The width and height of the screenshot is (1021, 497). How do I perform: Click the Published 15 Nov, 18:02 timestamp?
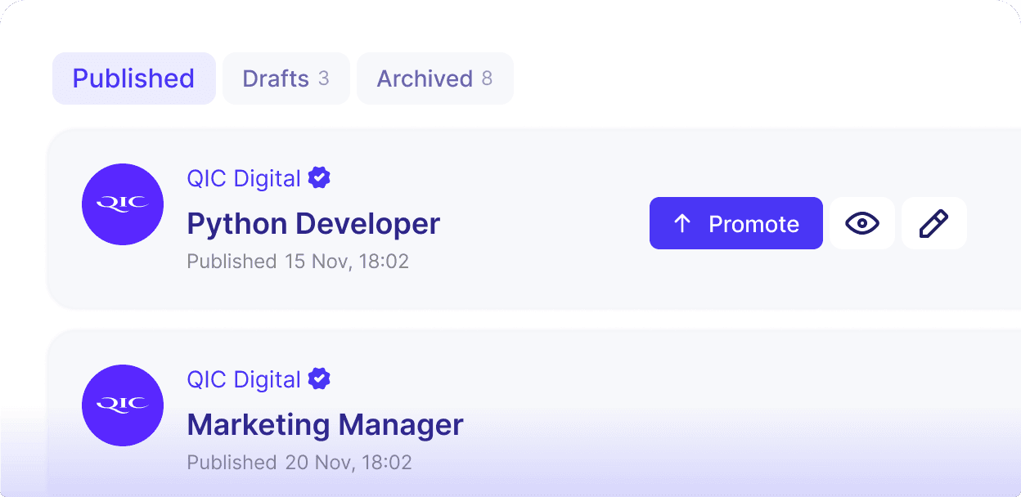click(x=298, y=262)
